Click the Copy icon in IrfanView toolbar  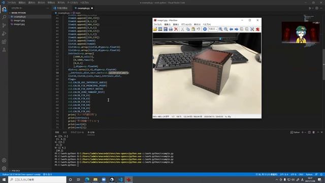(188, 29)
